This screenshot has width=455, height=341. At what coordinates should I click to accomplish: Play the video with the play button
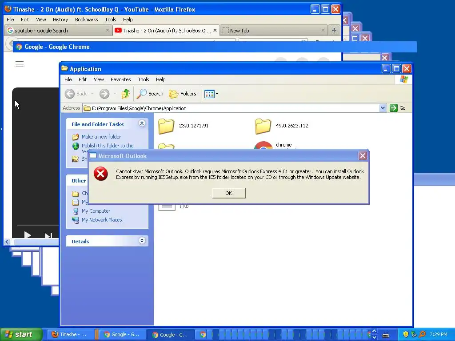28,235
